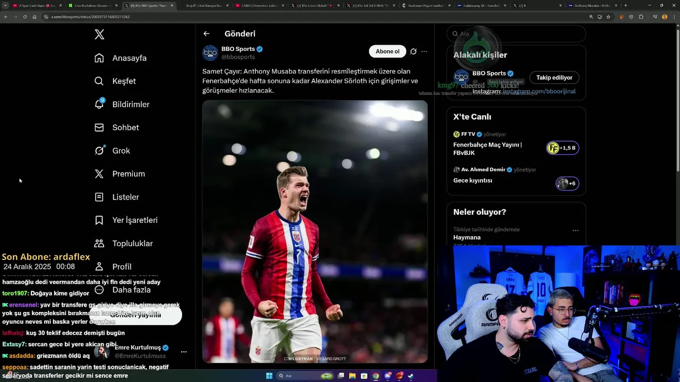Click the BBO Sports post avatar
680x382 pixels.
click(210, 53)
